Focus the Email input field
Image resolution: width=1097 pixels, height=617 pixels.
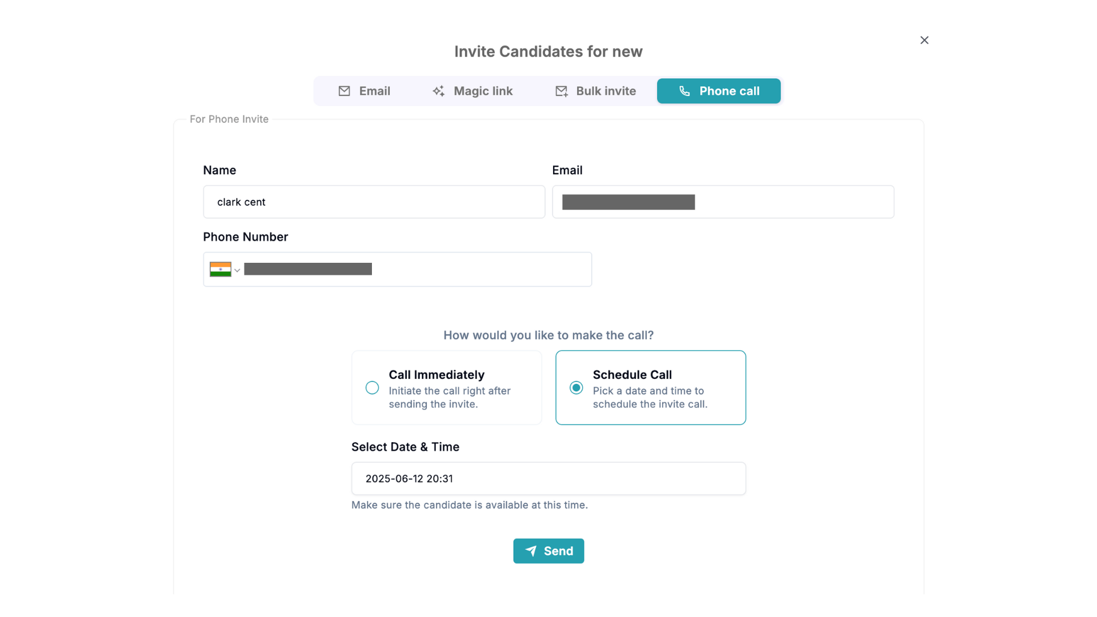pyautogui.click(x=723, y=202)
